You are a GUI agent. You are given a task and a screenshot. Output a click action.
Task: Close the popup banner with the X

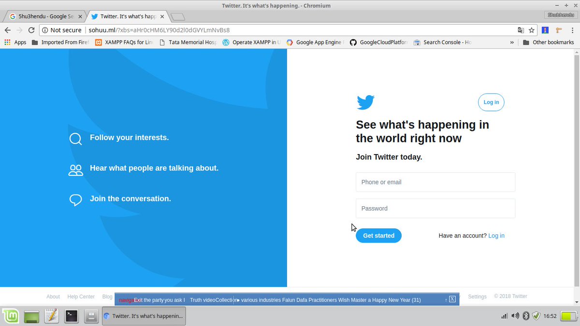(452, 299)
